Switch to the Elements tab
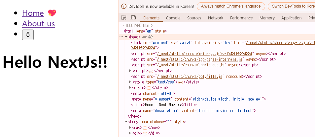Screen dimensions: 315x137 151,18
